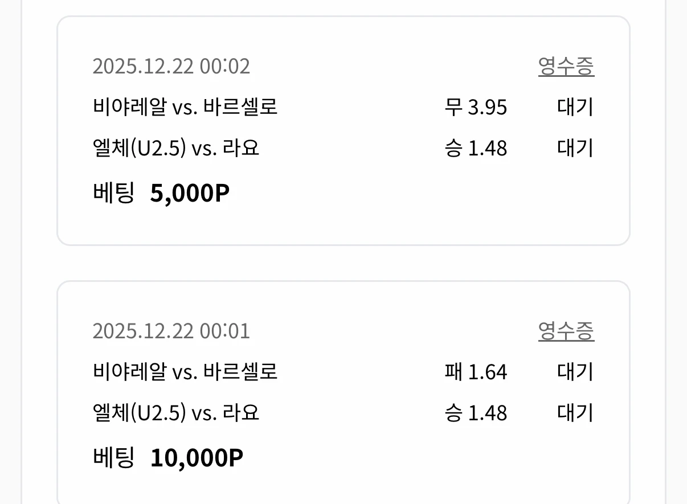Select the 베팅 10,000P amount text
The width and height of the screenshot is (687, 504).
167,456
